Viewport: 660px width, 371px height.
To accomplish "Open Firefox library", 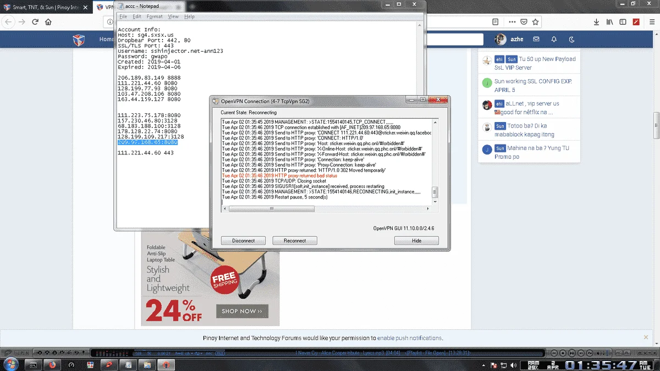I will pos(610,22).
